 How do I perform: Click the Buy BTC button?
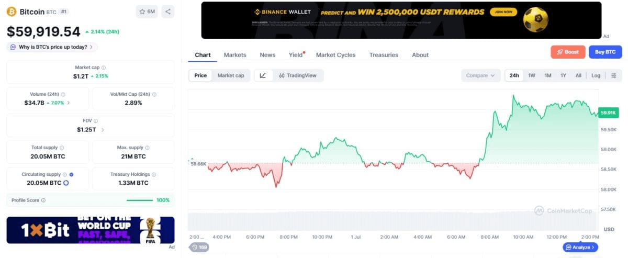[x=606, y=52]
